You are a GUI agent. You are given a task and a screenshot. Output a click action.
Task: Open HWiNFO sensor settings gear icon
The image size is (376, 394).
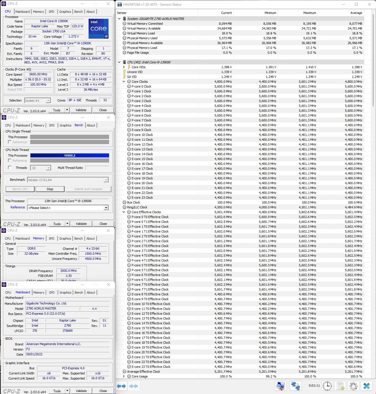[353, 386]
